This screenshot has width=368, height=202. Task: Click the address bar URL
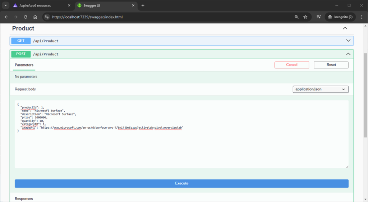click(x=87, y=17)
